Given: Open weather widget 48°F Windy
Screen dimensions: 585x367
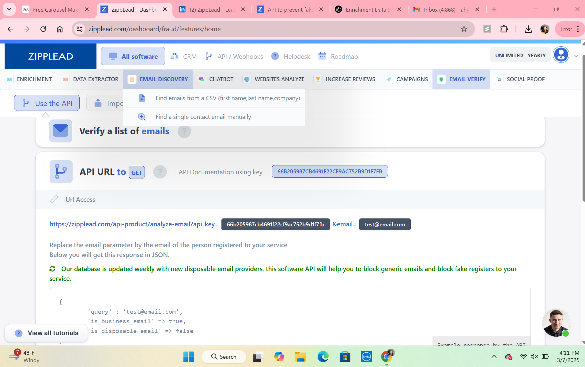Looking at the screenshot, I should [24, 356].
